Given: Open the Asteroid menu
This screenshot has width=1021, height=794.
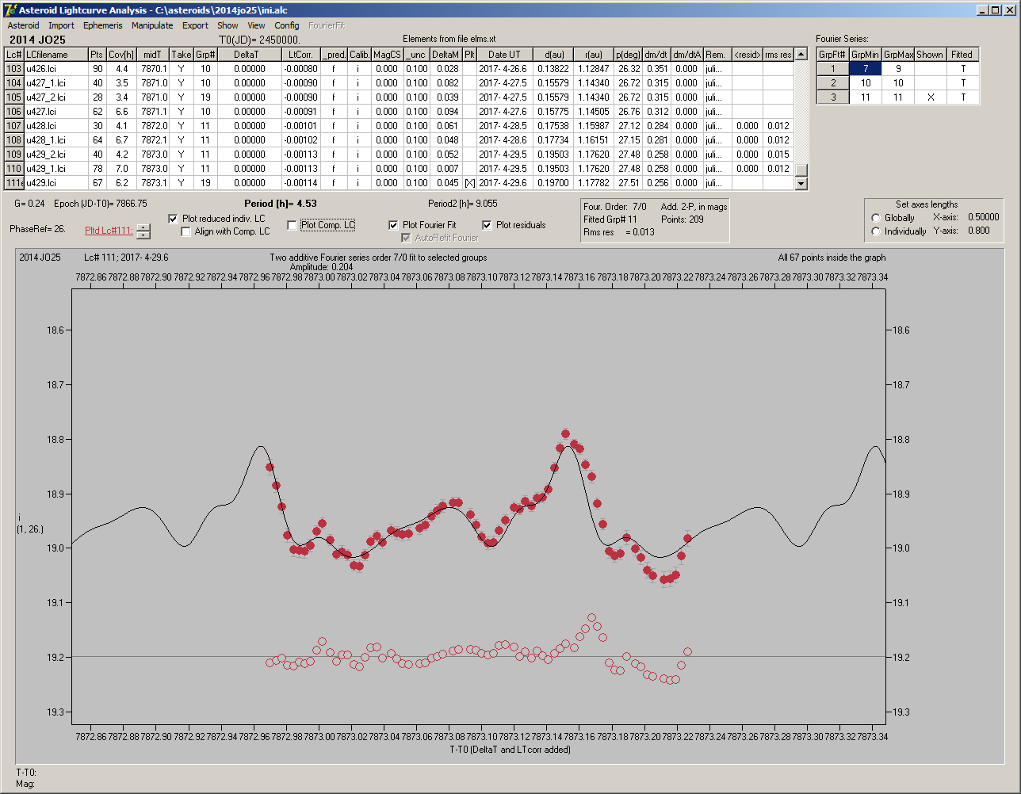Looking at the screenshot, I should point(24,25).
